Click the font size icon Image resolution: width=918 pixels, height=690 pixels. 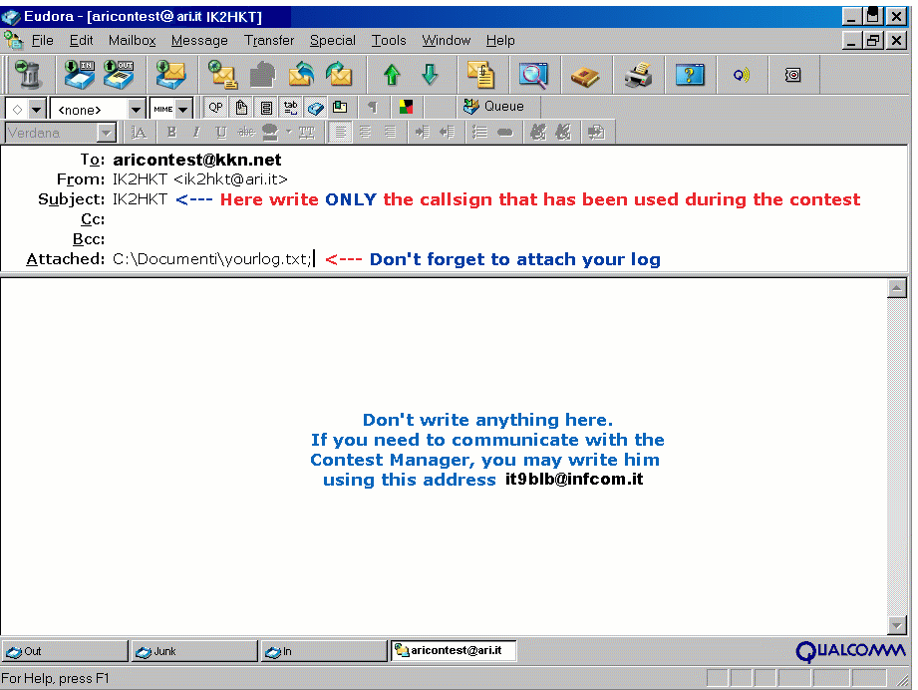139,133
